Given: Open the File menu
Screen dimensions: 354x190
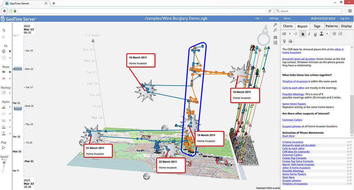Looking at the screenshot, I should click(258, 19).
